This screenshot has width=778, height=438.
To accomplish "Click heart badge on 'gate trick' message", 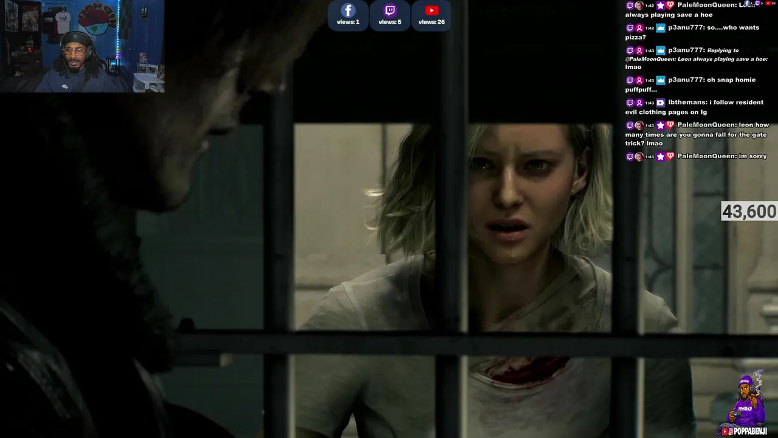I will click(670, 125).
